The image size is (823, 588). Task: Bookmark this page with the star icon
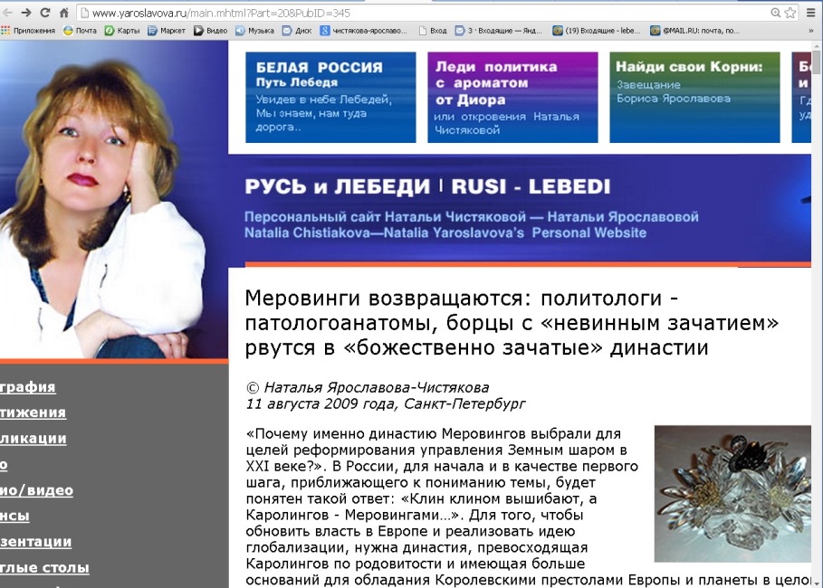[790, 13]
